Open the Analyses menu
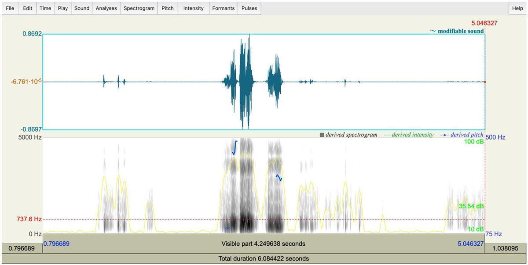 tap(106, 8)
